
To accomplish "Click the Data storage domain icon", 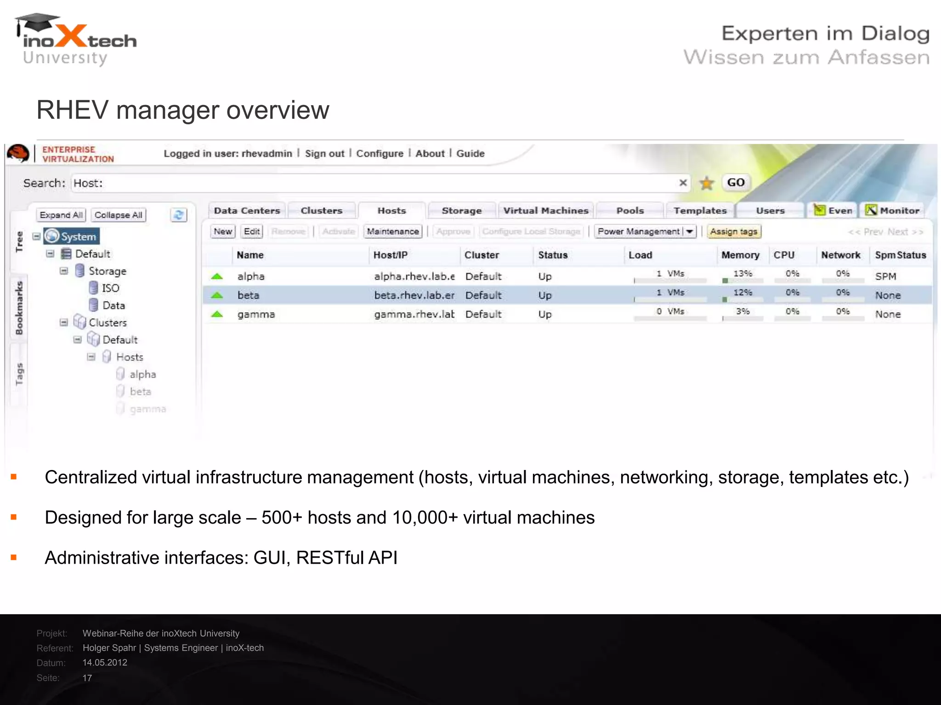I will 93,305.
